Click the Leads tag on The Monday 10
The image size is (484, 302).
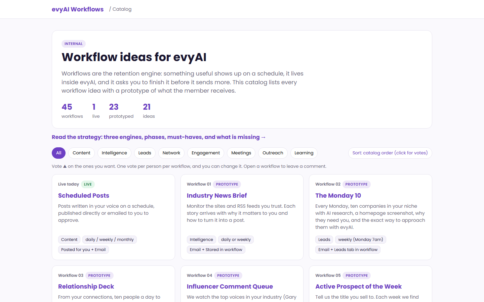pos(324,240)
